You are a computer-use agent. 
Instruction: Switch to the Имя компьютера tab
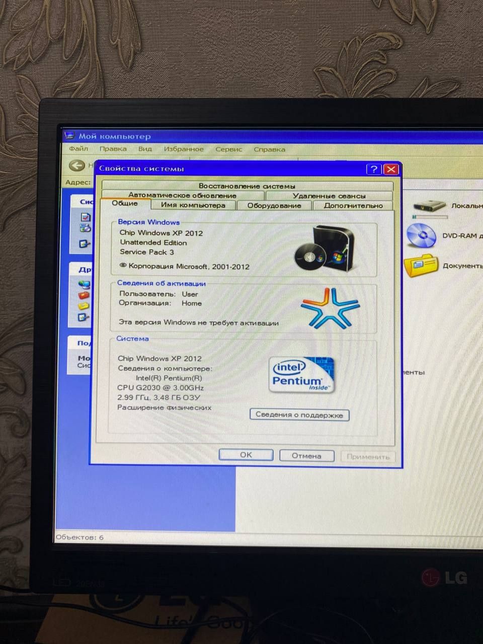tap(193, 205)
